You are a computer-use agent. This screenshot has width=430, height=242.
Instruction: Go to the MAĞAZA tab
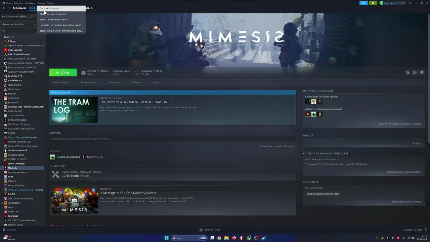pos(19,8)
